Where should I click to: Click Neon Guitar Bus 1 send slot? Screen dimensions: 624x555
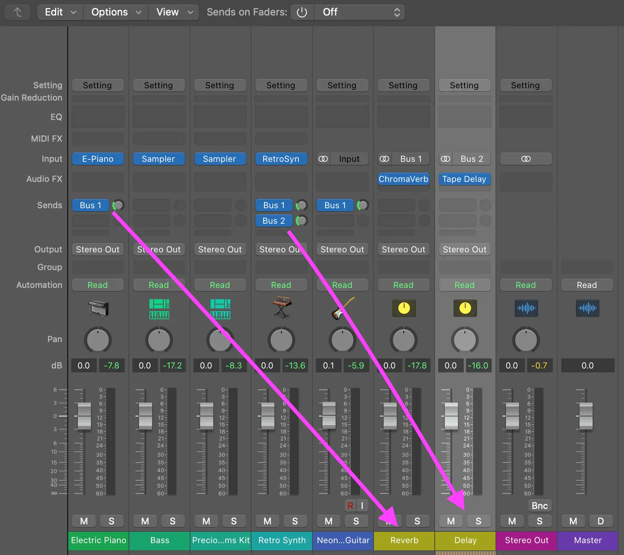335,205
